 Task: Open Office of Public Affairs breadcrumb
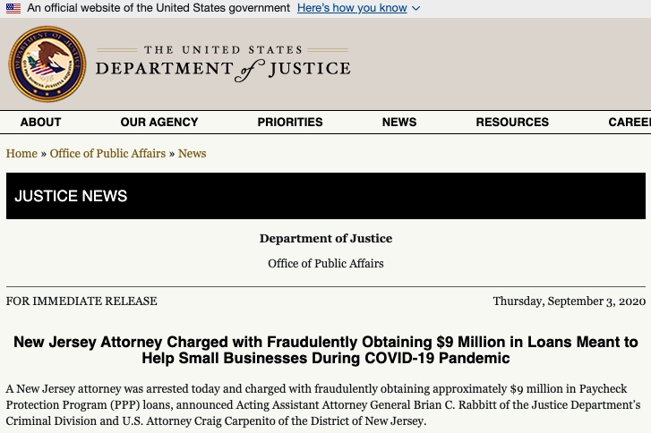(107, 154)
